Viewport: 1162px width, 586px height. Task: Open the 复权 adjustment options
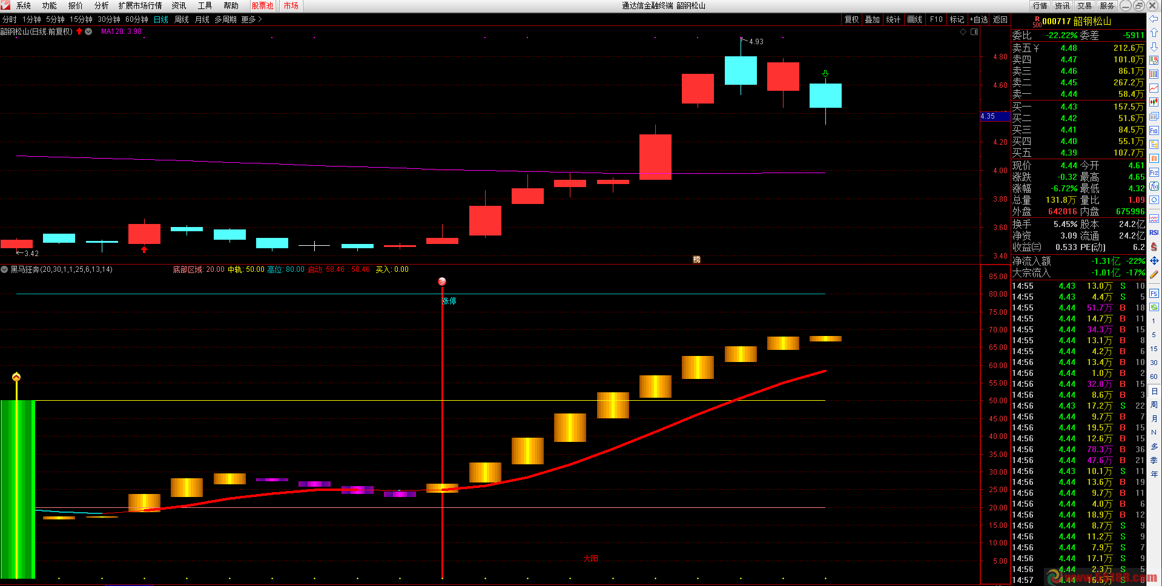tap(852, 19)
